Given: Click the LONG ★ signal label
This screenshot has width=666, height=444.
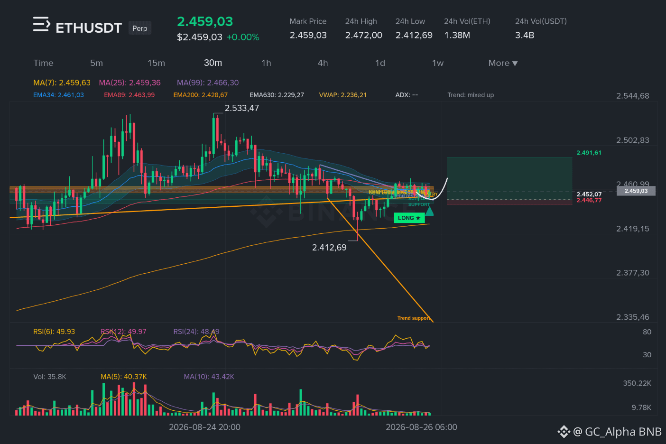Looking at the screenshot, I should tap(409, 218).
